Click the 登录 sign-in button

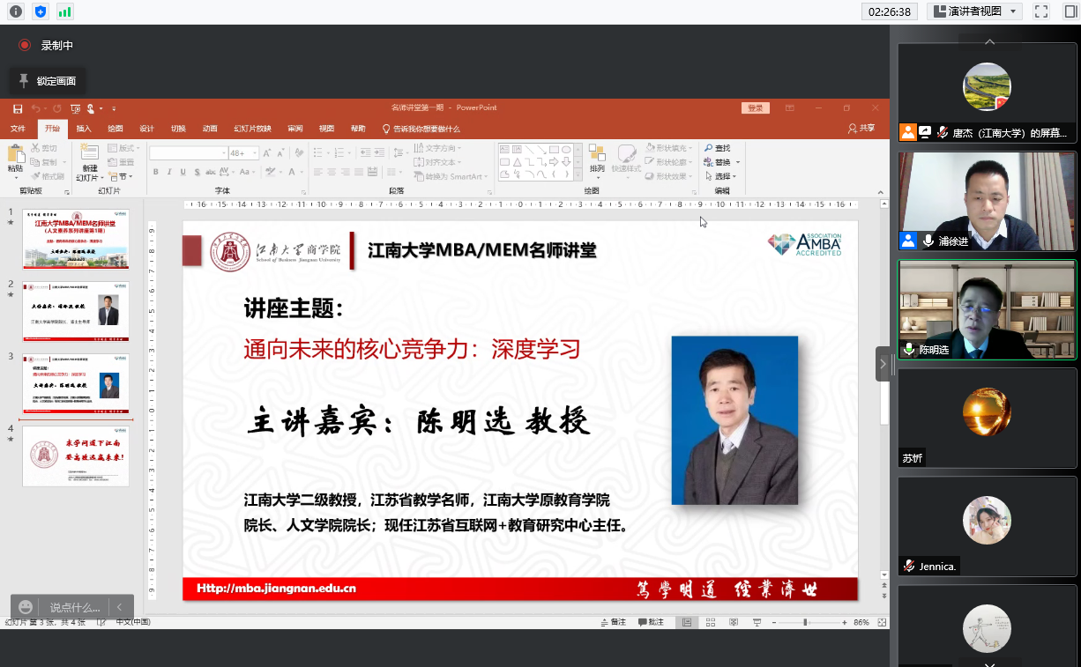point(756,108)
